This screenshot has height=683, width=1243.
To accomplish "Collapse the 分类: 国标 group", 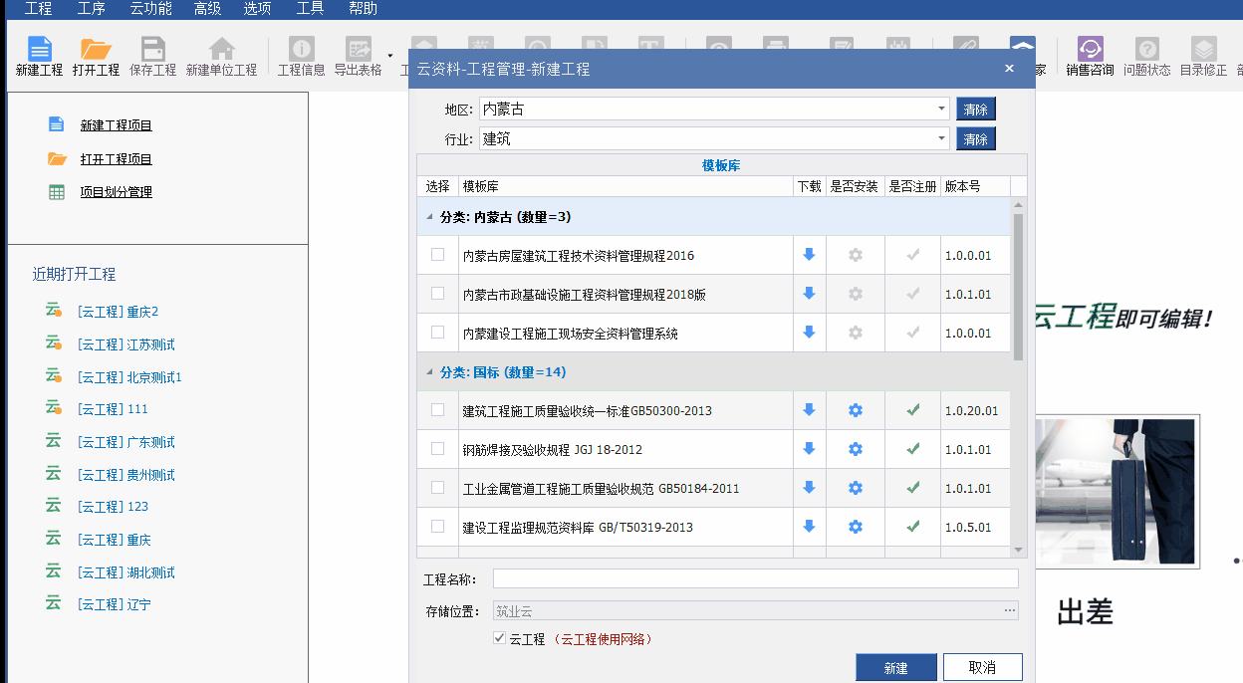I will (430, 372).
